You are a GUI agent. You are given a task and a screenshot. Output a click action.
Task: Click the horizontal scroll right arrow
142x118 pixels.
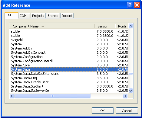coord(126,96)
